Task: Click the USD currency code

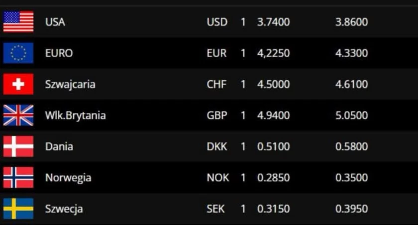Action: coord(217,22)
